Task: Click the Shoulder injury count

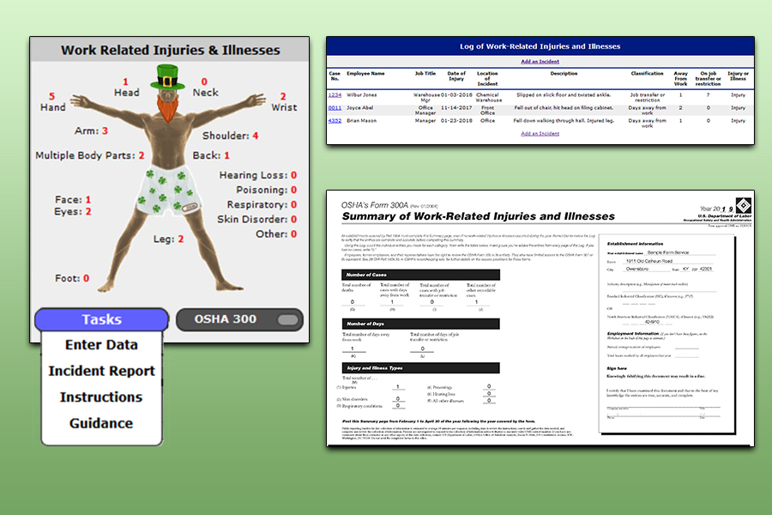Action: pyautogui.click(x=255, y=136)
